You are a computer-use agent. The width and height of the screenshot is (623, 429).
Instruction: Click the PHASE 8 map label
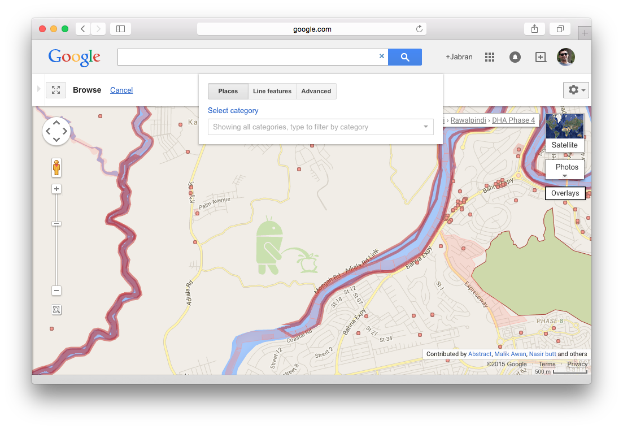pos(550,321)
